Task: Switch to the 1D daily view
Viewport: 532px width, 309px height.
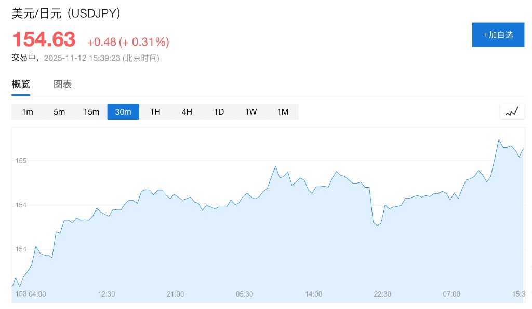Action: (219, 112)
